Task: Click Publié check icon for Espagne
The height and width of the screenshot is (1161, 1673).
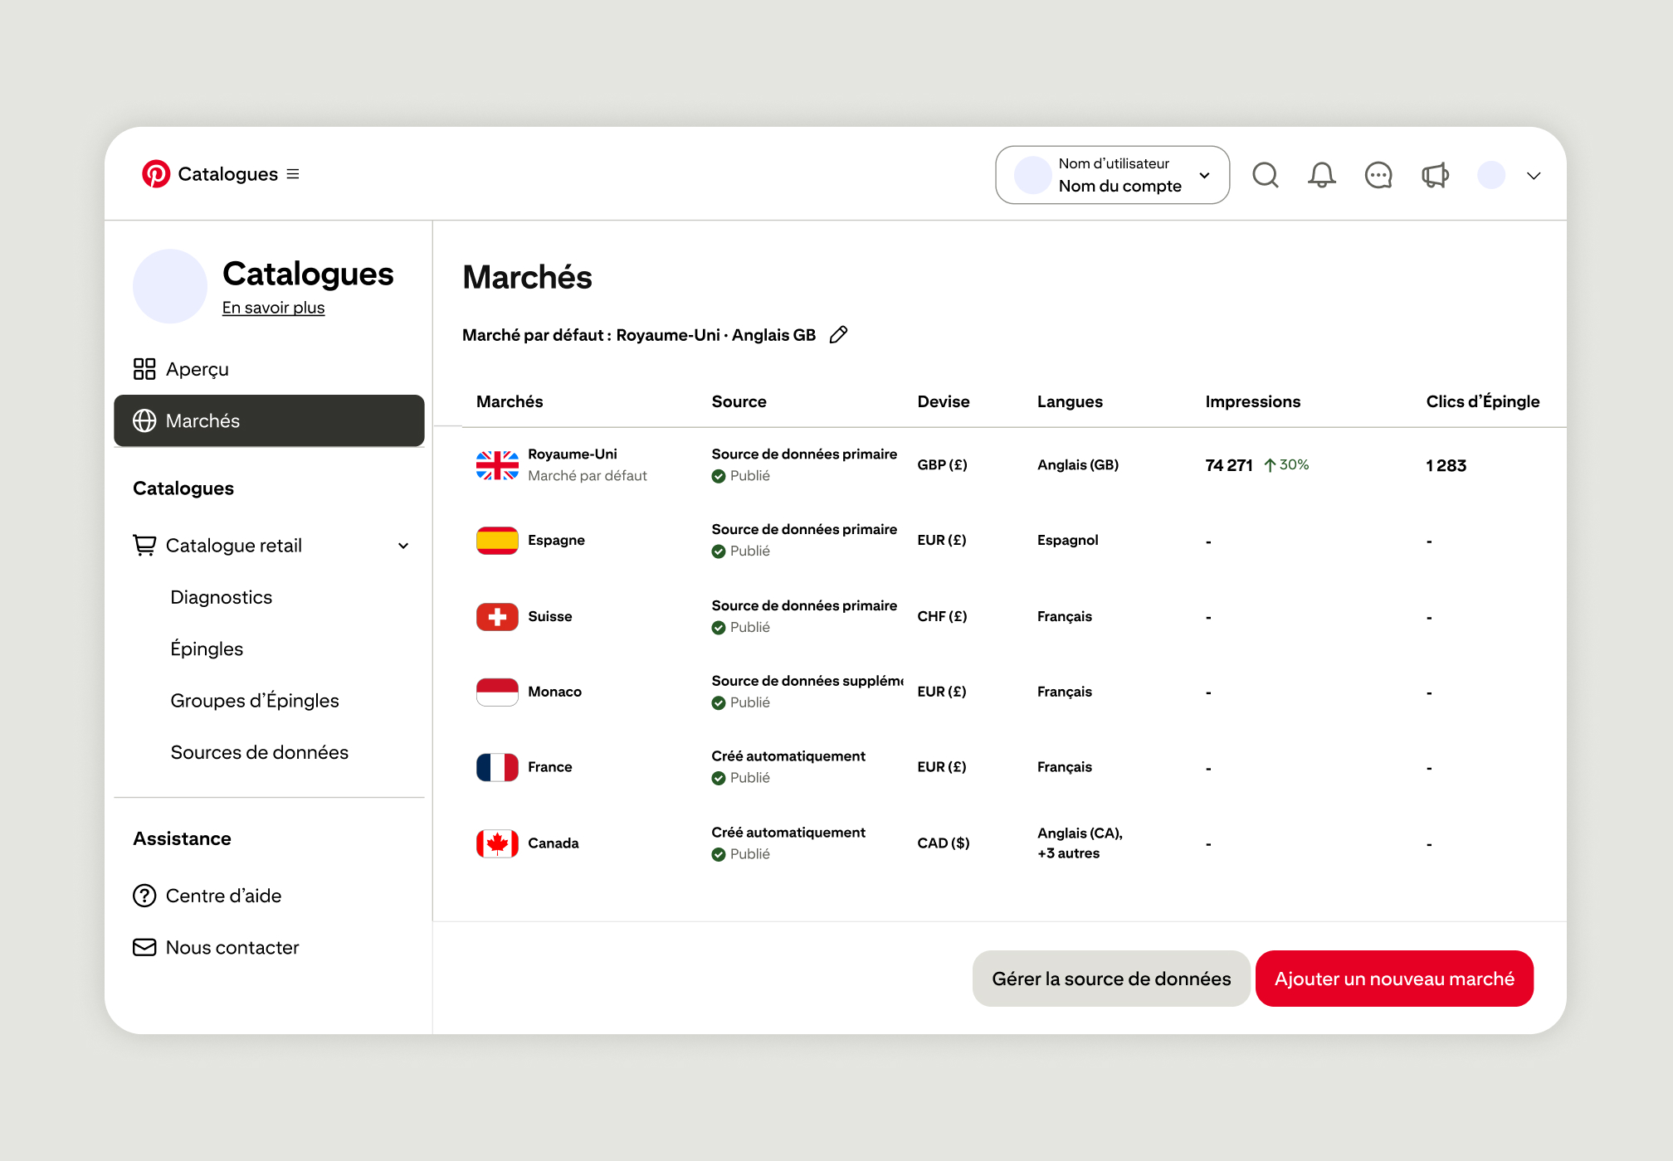Action: (x=719, y=551)
